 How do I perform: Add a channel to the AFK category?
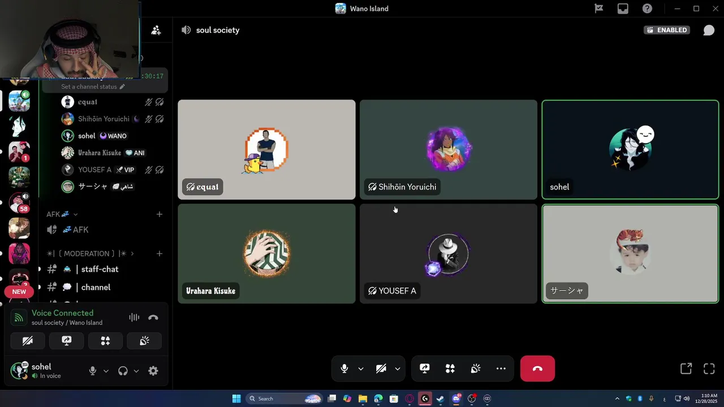160,214
